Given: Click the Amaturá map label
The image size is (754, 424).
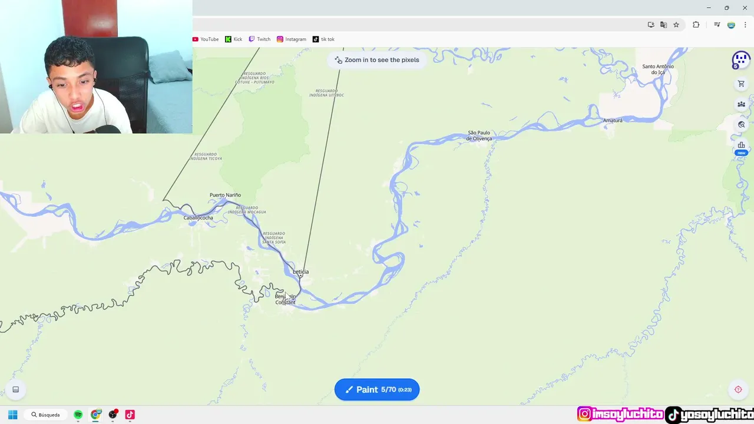Looking at the screenshot, I should coord(613,121).
